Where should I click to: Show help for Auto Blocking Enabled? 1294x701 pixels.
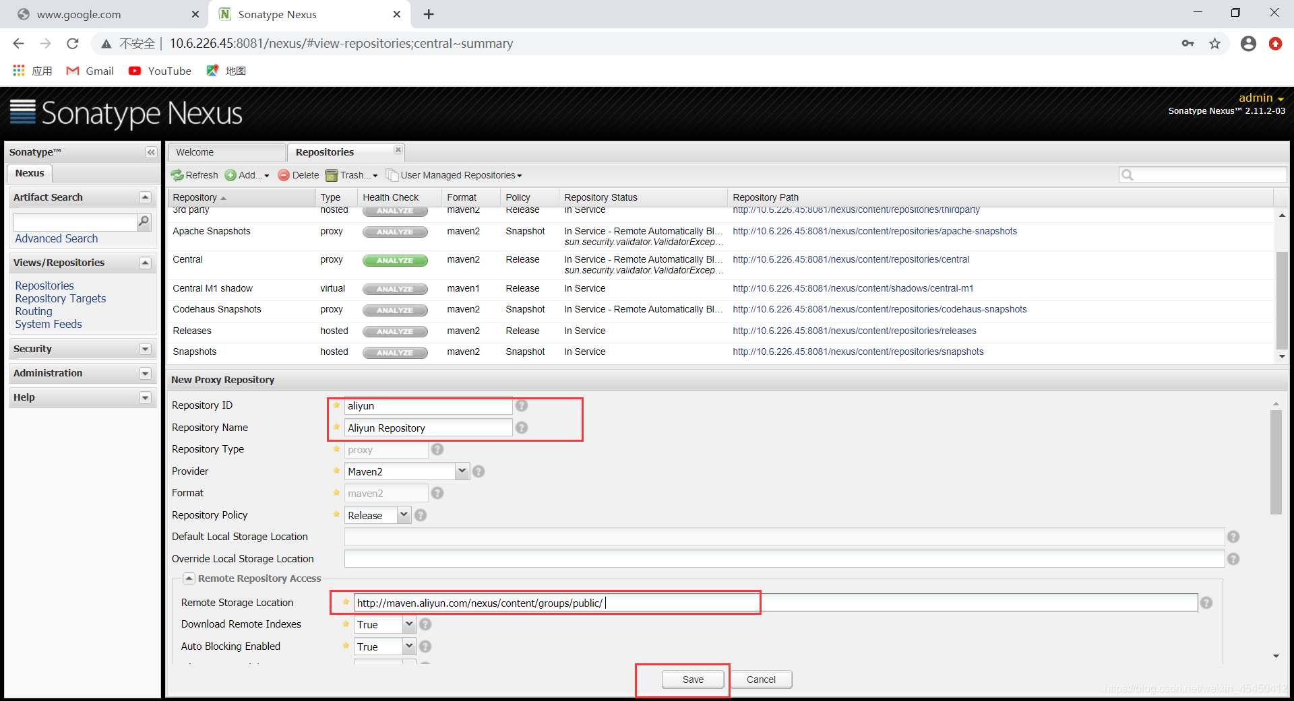(x=425, y=646)
